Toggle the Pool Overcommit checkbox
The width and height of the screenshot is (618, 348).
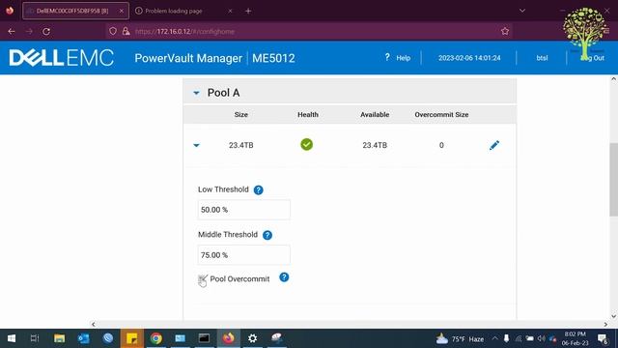[202, 279]
